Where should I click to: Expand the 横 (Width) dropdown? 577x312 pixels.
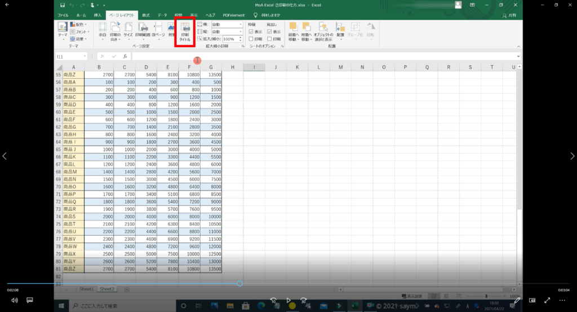[241, 25]
